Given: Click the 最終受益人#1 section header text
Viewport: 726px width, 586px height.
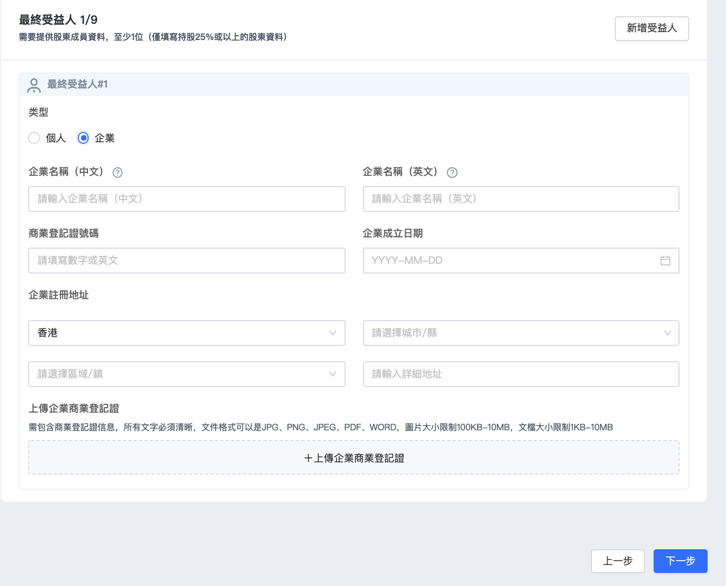Looking at the screenshot, I should click(x=78, y=84).
